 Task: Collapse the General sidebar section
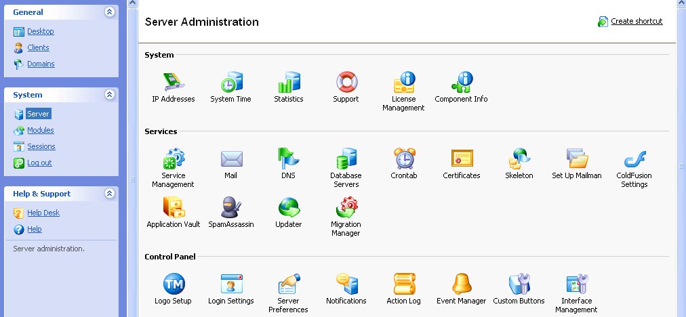pyautogui.click(x=110, y=12)
